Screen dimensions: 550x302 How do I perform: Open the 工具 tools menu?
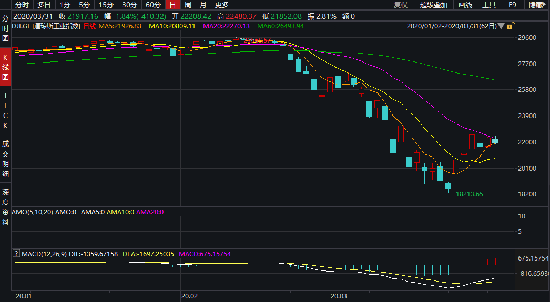point(489,5)
